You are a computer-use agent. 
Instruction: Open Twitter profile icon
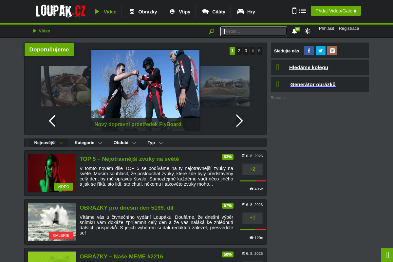point(321,51)
